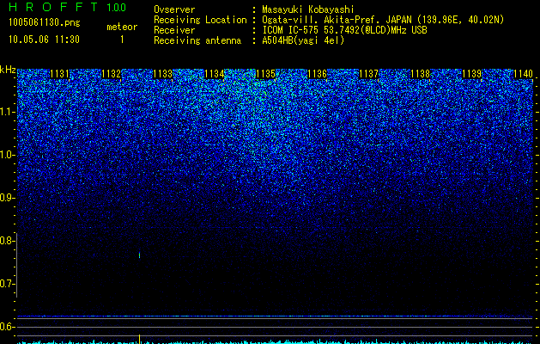
Task: Click the gray frequency range bar on left axis
Action: pos(16,265)
